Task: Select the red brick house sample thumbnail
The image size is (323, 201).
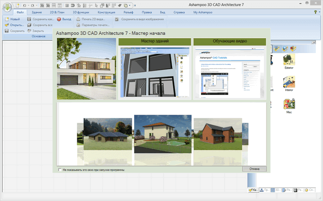Action: click(218, 134)
